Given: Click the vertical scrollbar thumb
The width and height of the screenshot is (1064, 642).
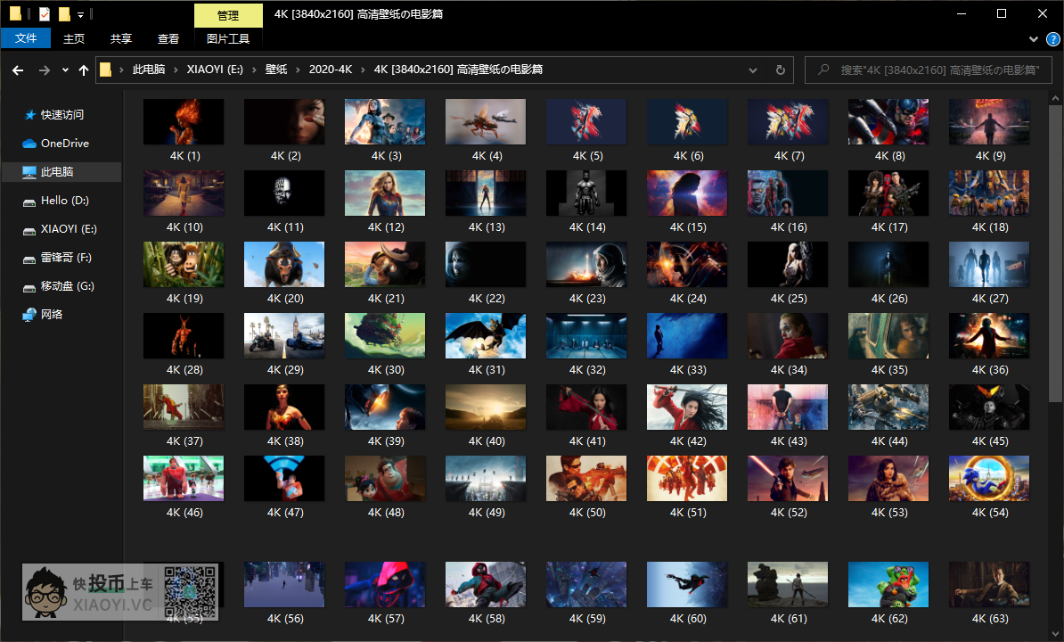Looking at the screenshot, I should pos(1055,254).
